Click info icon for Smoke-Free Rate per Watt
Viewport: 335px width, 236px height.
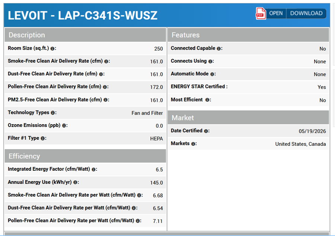[139, 195]
